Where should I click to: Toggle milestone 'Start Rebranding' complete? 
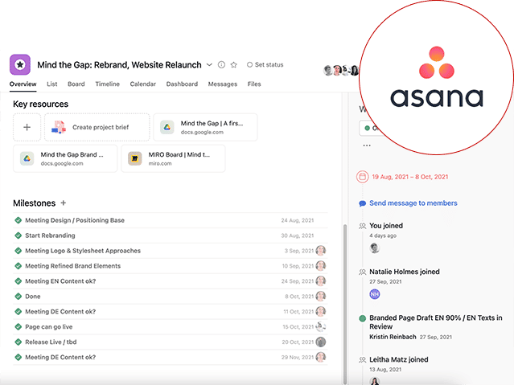pos(18,236)
